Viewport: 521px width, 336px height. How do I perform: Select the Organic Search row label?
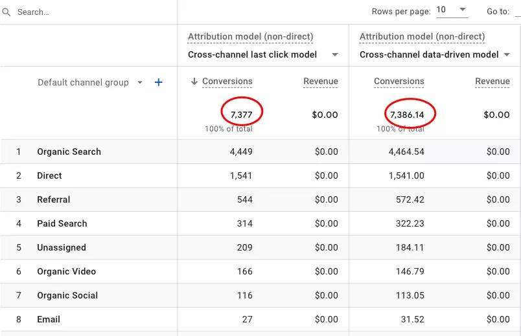69,151
